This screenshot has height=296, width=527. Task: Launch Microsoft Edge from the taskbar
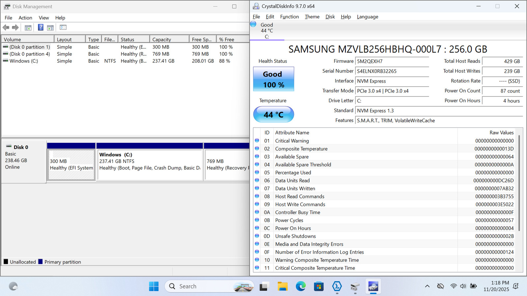pos(300,286)
